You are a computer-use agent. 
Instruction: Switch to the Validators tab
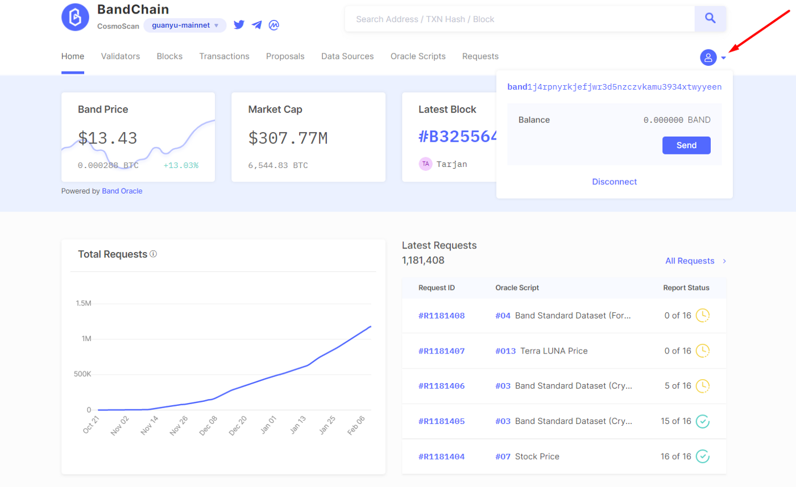pyautogui.click(x=120, y=56)
